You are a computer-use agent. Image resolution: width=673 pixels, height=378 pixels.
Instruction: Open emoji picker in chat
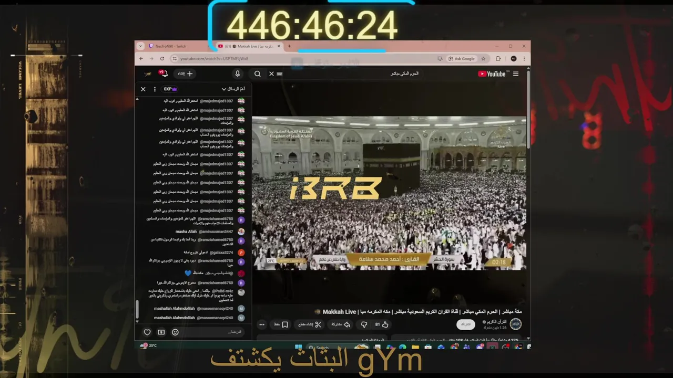175,332
